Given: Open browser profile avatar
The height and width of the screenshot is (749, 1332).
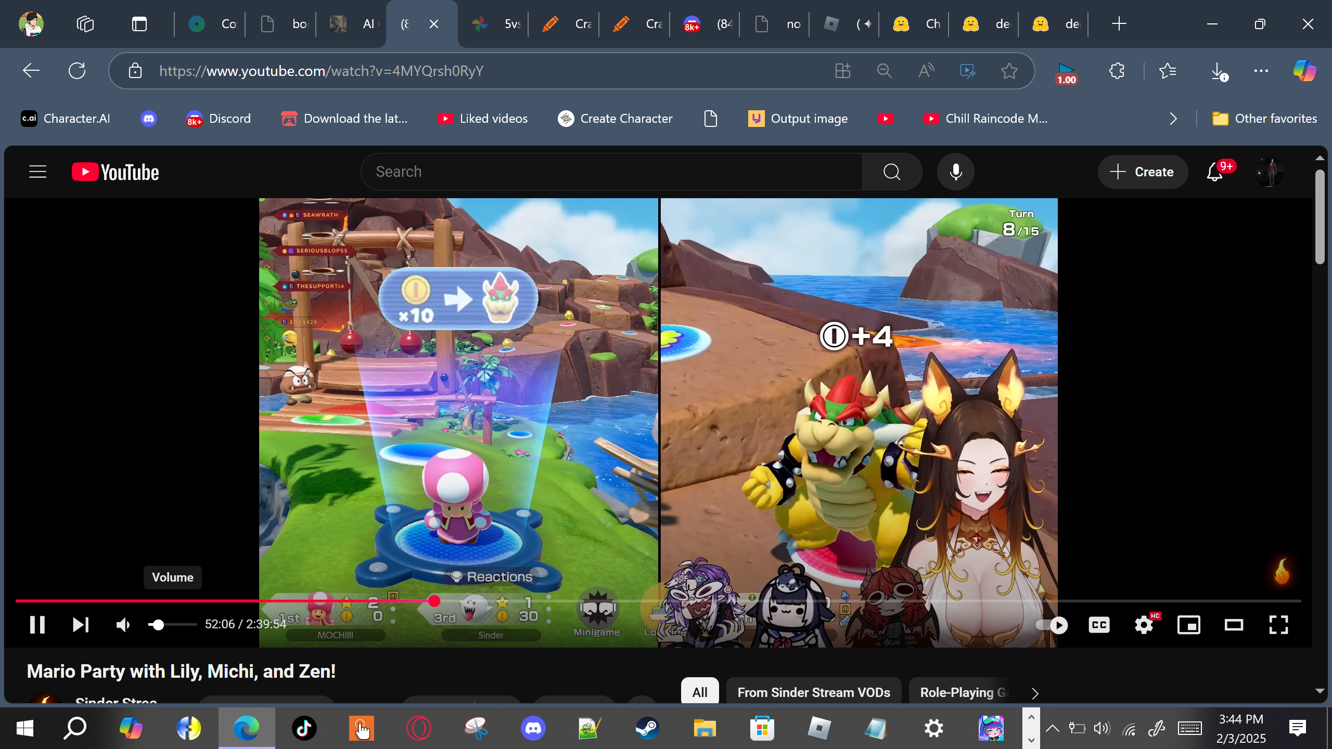Looking at the screenshot, I should click(x=31, y=24).
